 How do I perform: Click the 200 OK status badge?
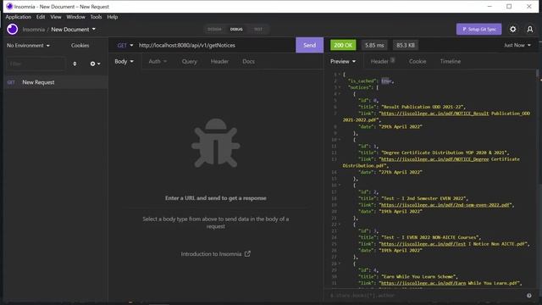343,45
